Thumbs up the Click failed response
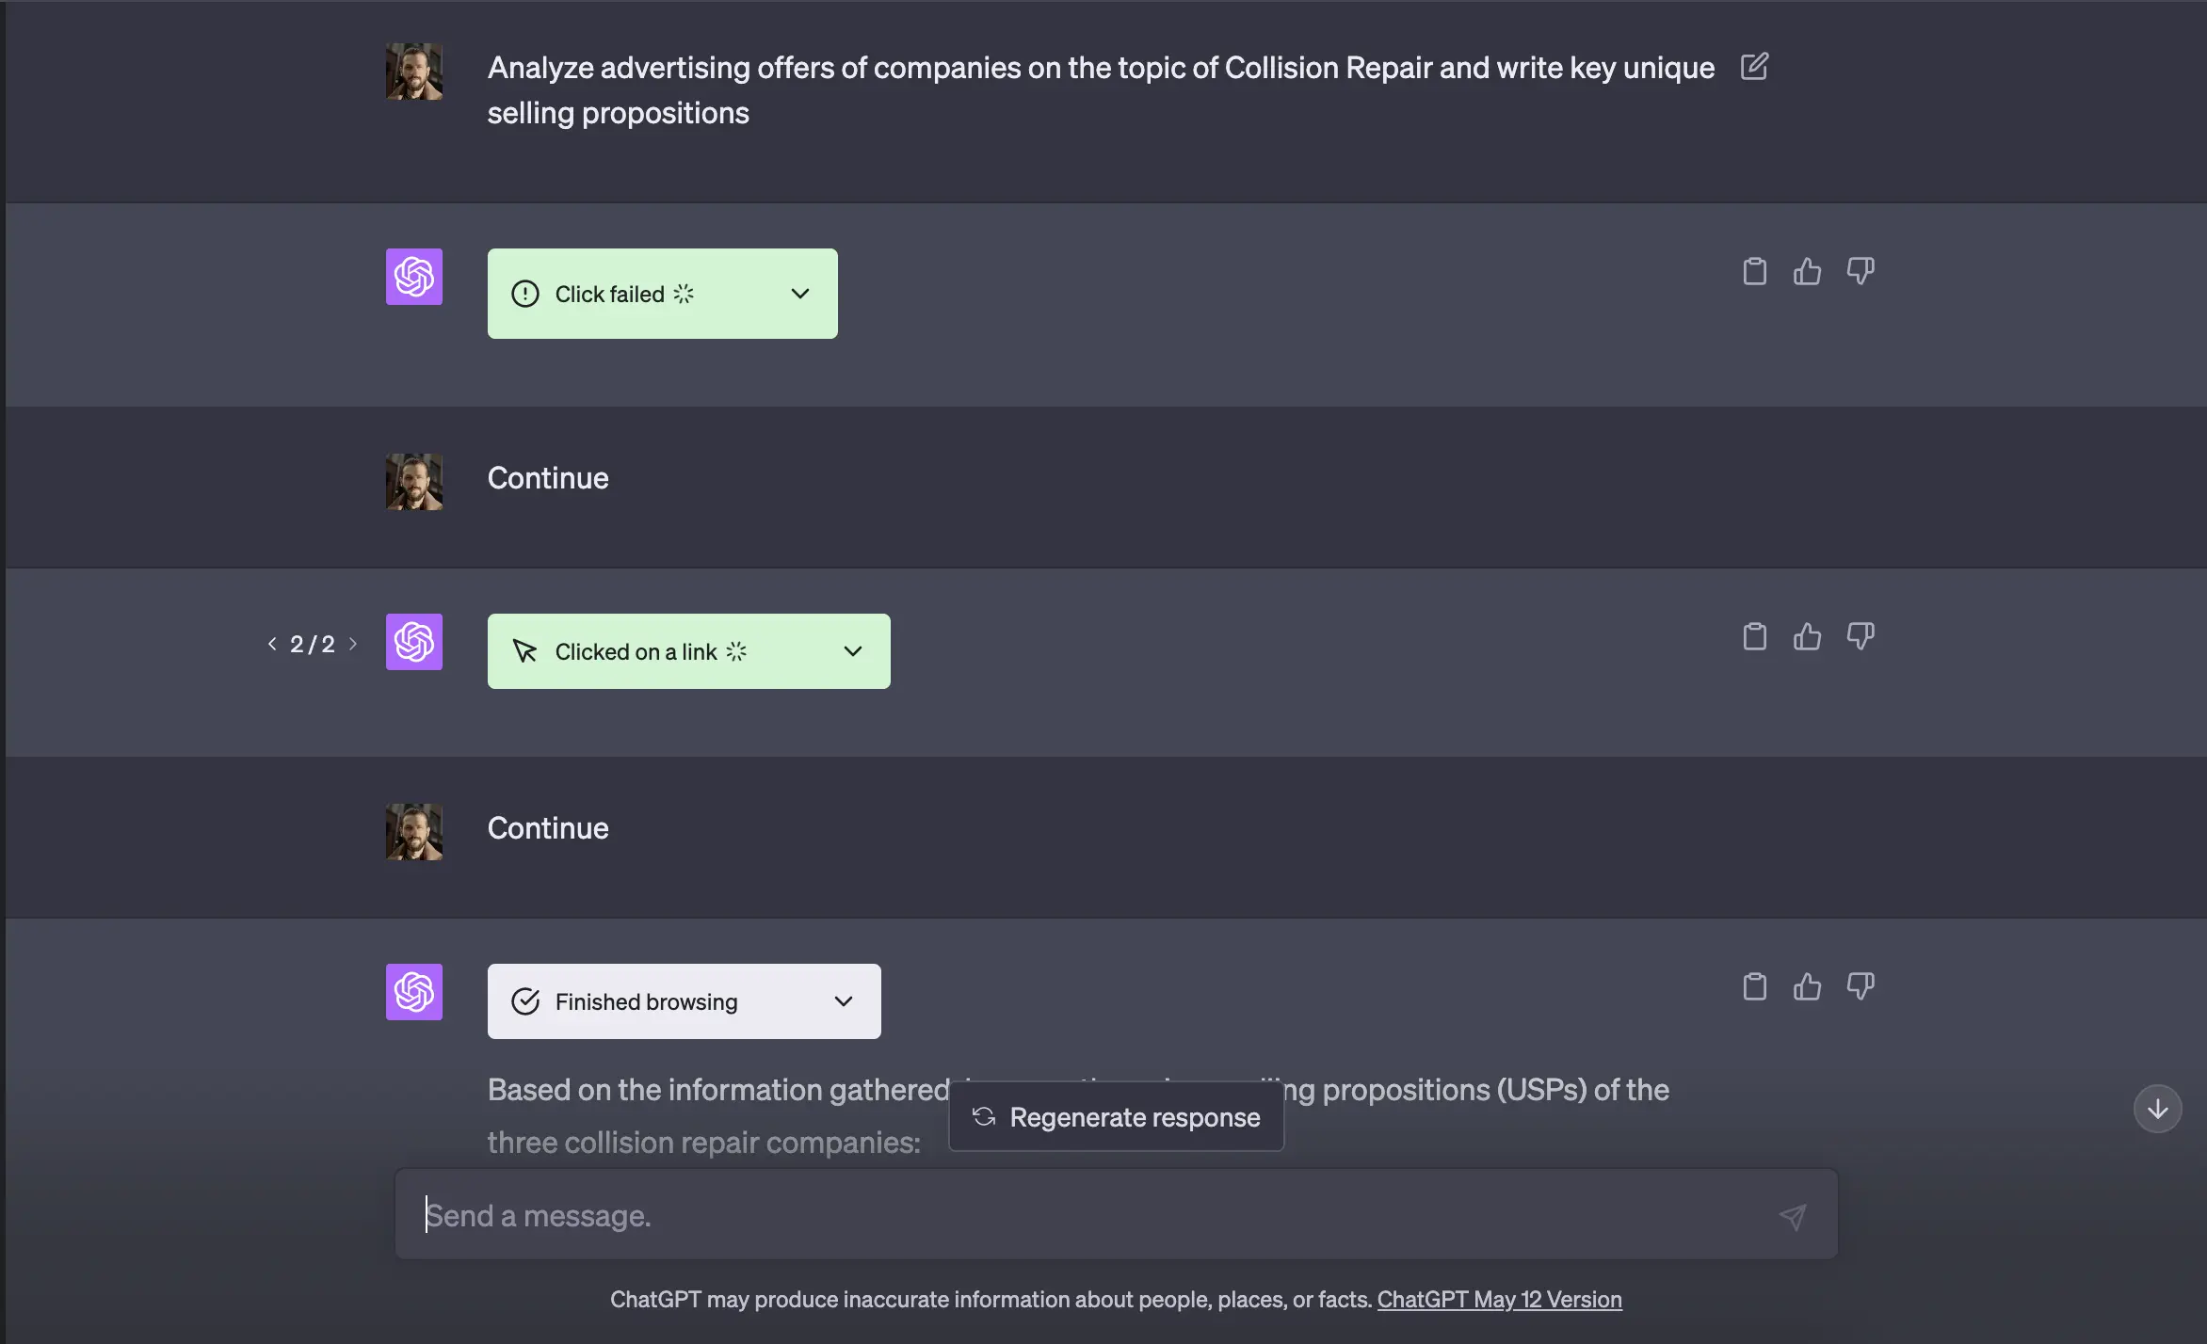The height and width of the screenshot is (1344, 2207). 1807,271
